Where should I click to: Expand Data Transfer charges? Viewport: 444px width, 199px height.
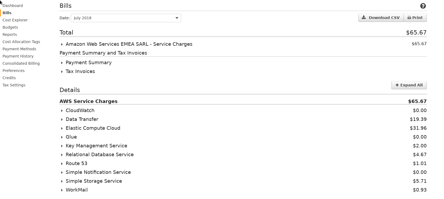[79, 119]
